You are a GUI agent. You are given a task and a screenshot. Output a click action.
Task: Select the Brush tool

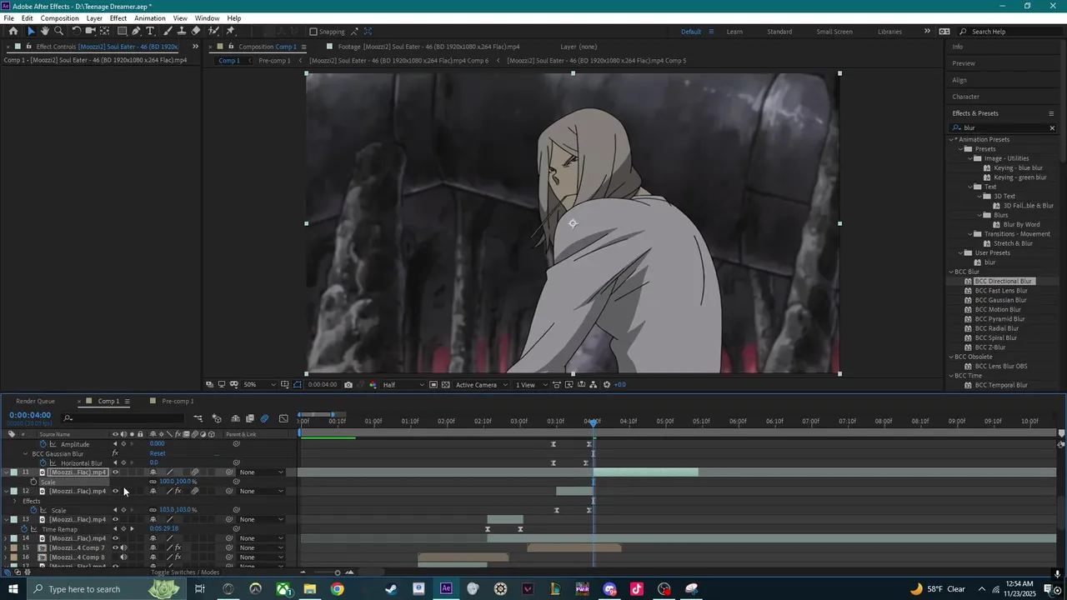pos(168,31)
